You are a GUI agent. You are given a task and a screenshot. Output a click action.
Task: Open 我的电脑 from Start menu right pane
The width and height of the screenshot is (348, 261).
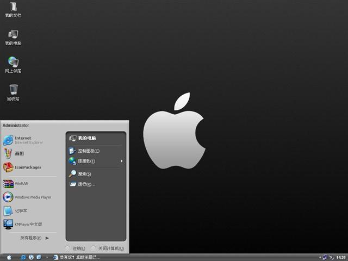86,138
